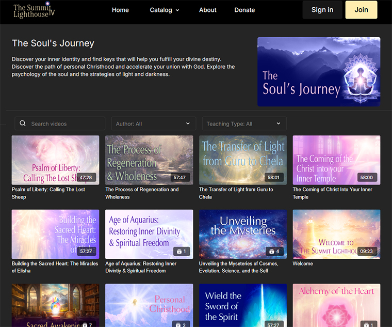Open Building the Sacred Heart thumbnail
This screenshot has height=327, width=392.
(55, 234)
